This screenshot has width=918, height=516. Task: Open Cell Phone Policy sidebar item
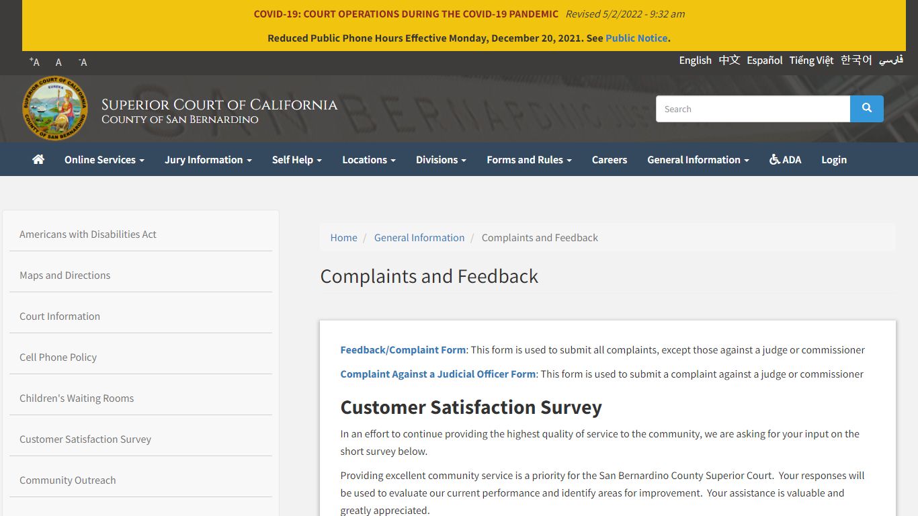pos(140,357)
